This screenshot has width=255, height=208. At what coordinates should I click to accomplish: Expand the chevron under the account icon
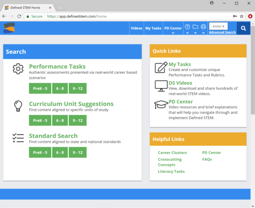pos(203,33)
